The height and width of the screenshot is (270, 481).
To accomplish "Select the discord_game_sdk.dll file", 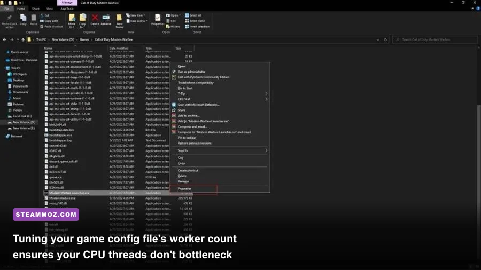I will click(x=64, y=161).
